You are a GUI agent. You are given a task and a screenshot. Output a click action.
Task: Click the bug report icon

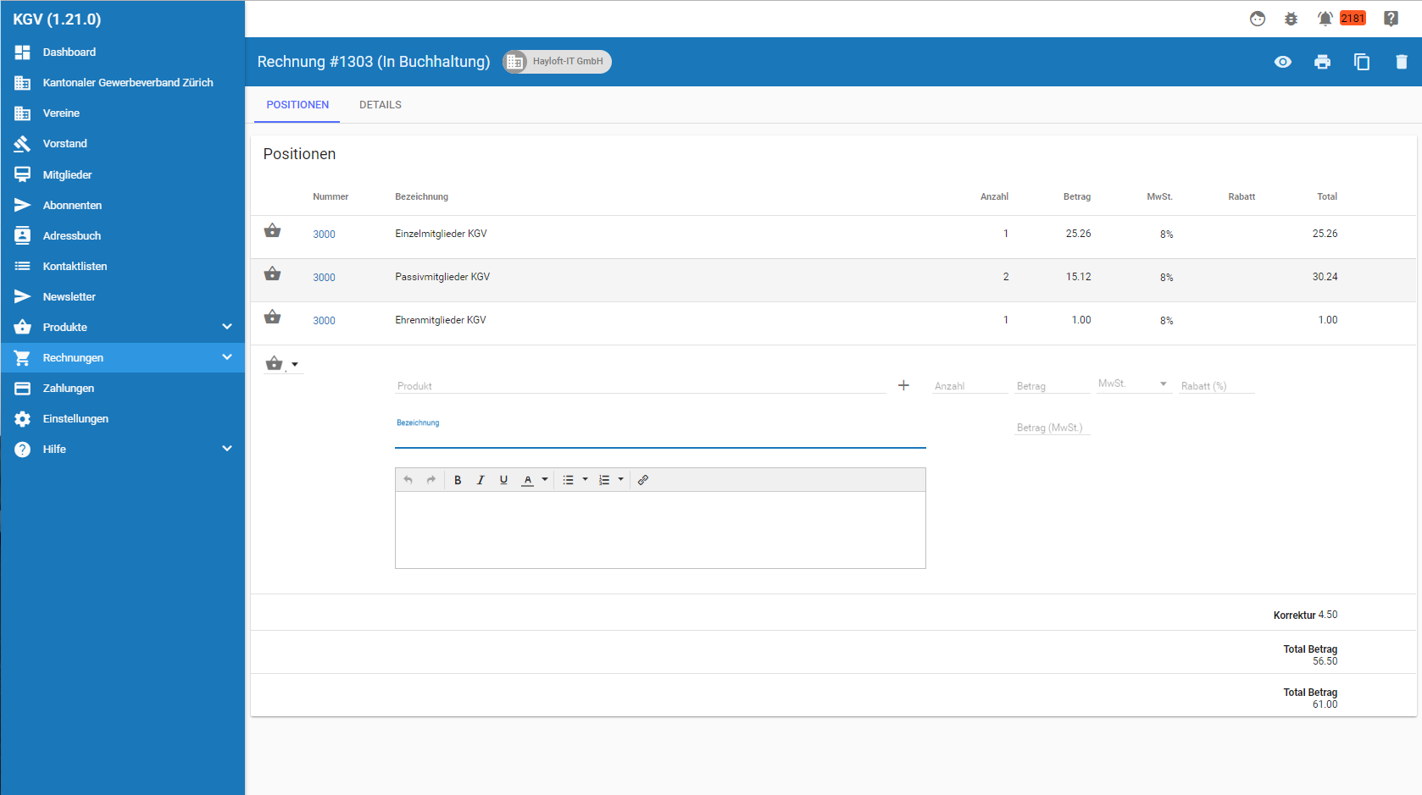point(1291,19)
